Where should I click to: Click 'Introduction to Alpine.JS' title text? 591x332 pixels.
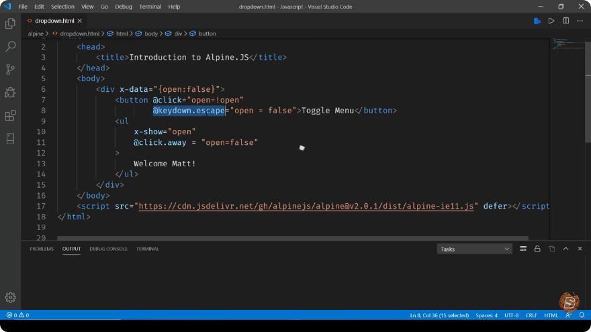pos(189,58)
